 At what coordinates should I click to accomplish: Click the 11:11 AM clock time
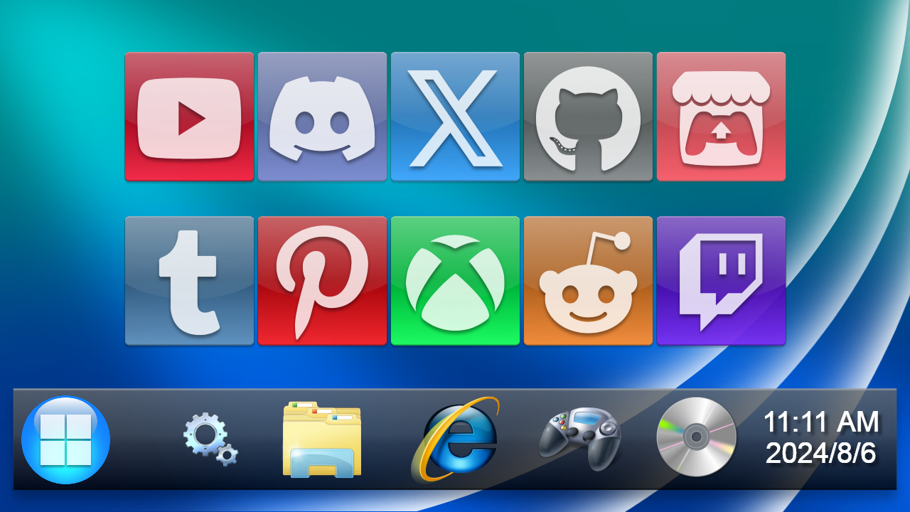coord(821,422)
